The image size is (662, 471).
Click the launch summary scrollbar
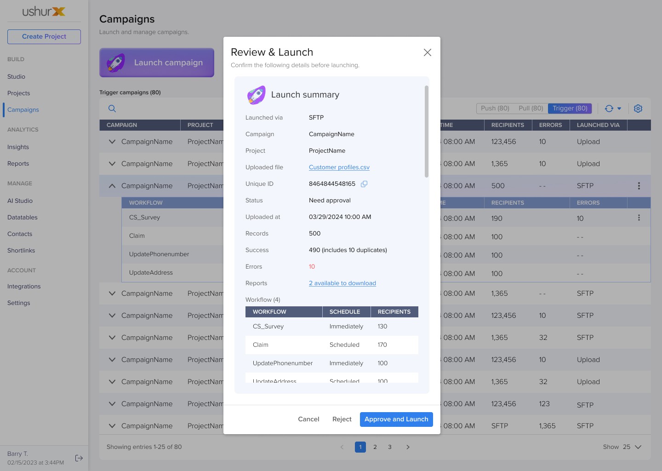coord(427,131)
